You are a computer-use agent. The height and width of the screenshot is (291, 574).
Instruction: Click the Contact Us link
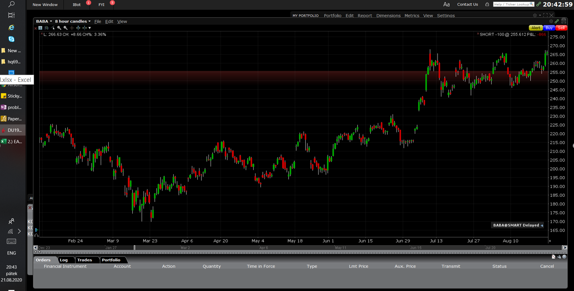(x=468, y=4)
